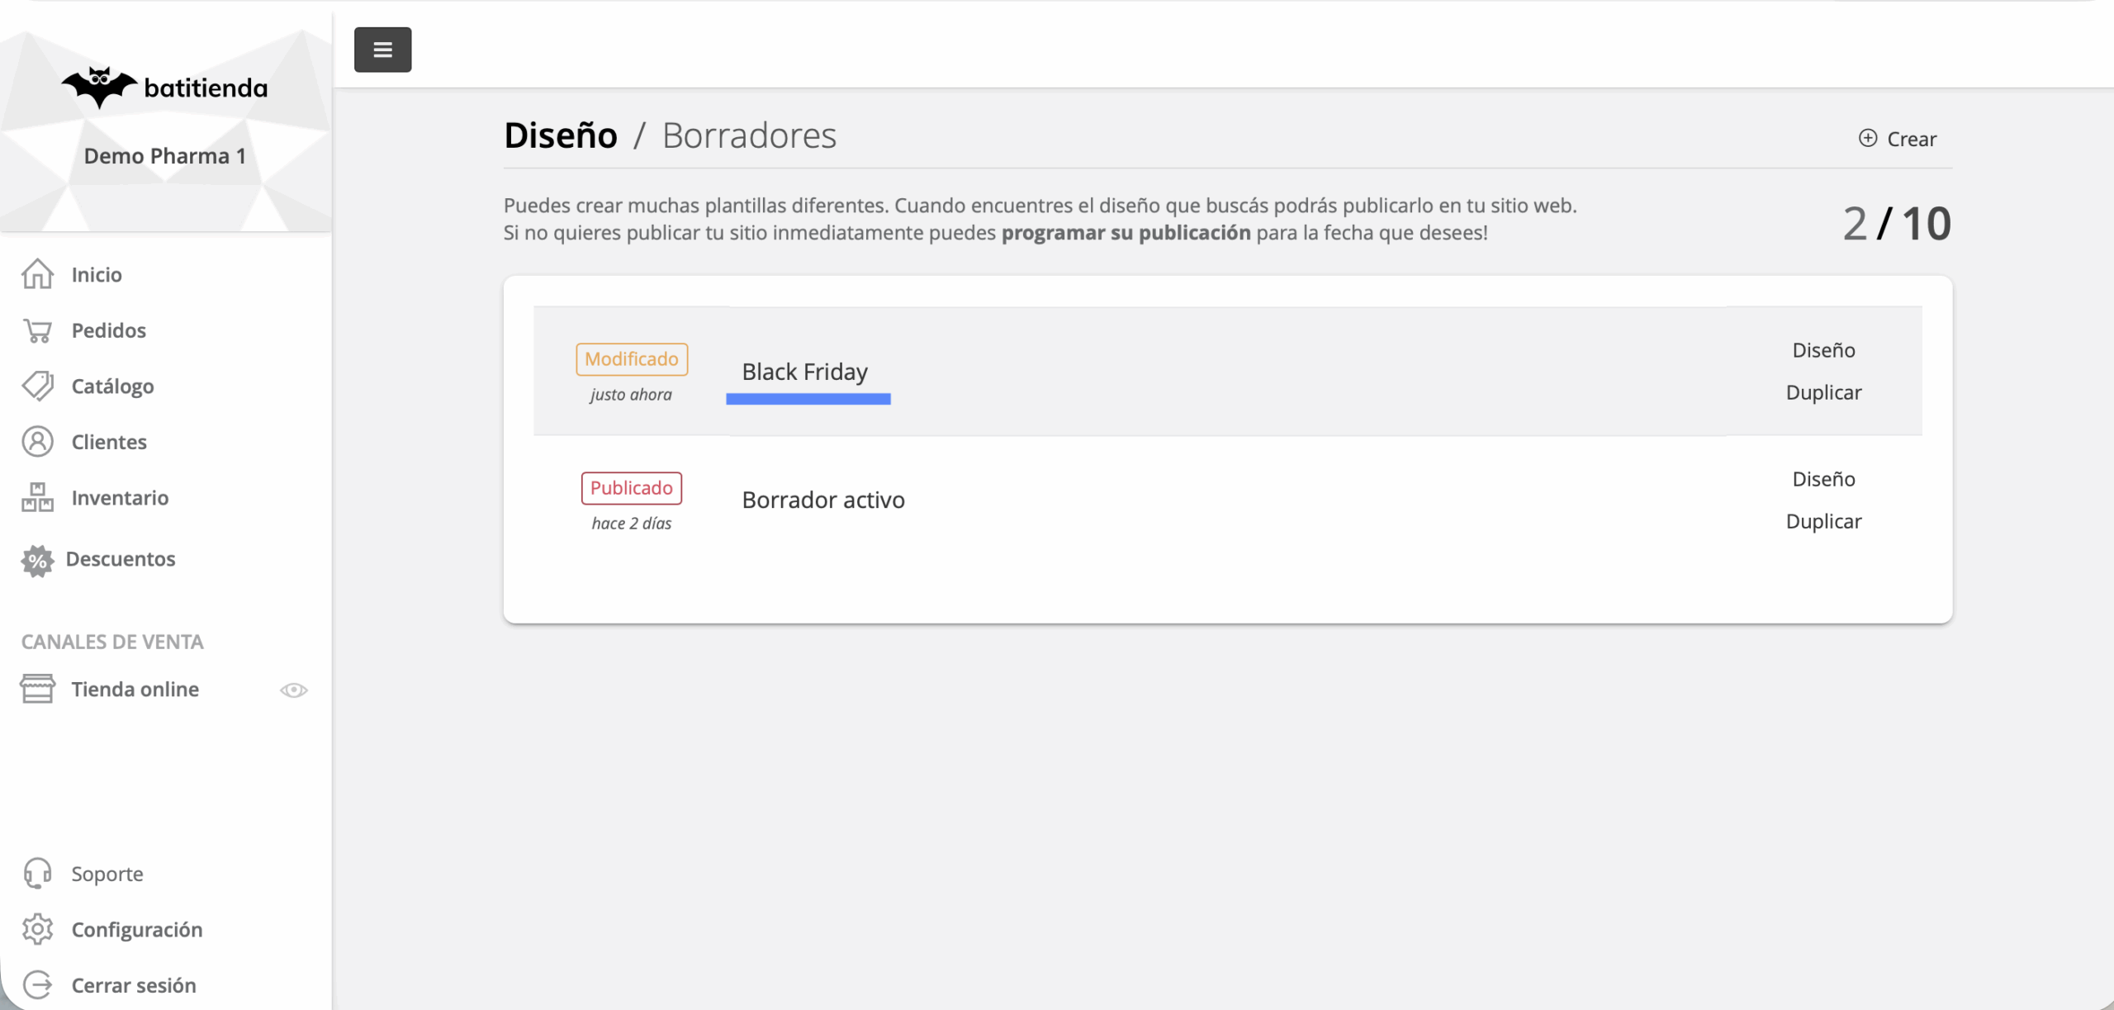Click the Black Friday draft name field
2114x1010 pixels.
[804, 372]
